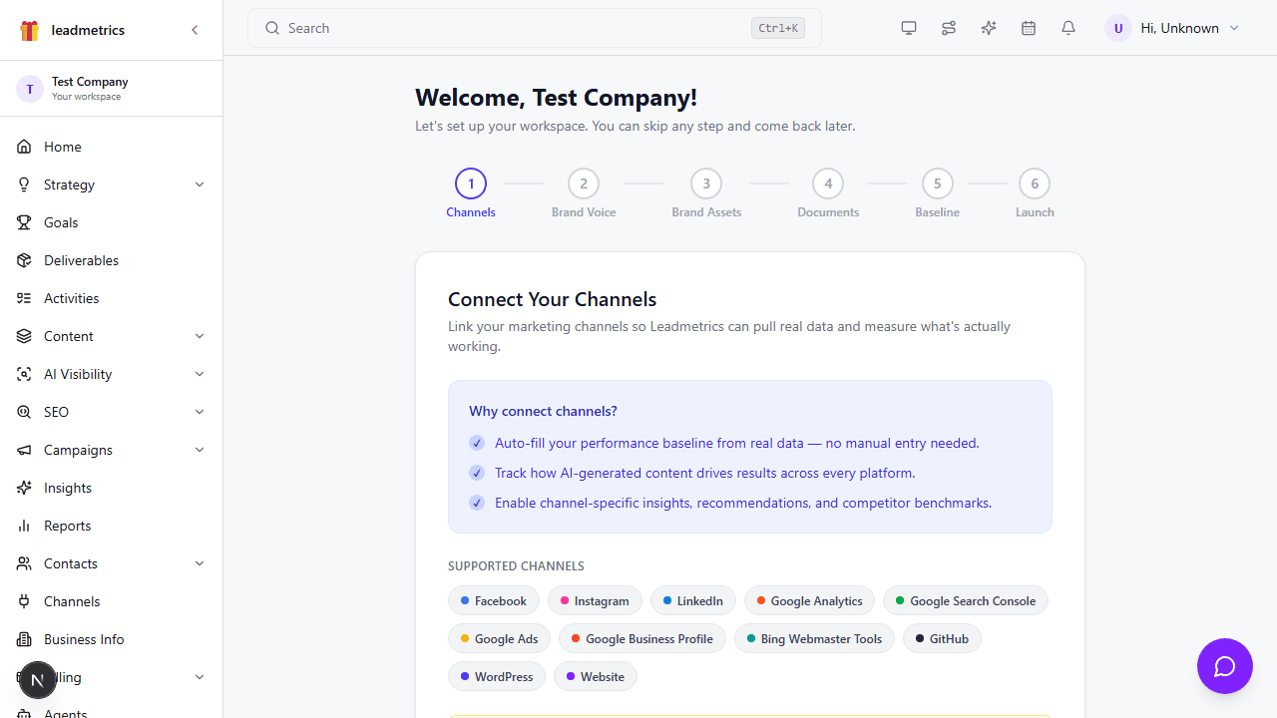Click the Business Info building icon

[24, 639]
